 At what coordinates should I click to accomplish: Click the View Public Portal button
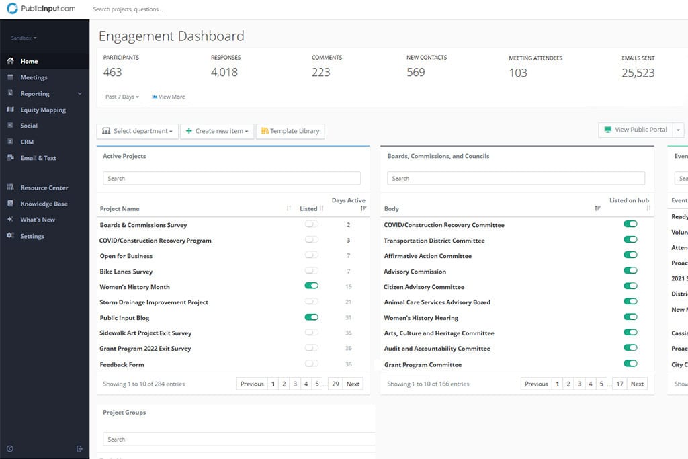[636, 130]
